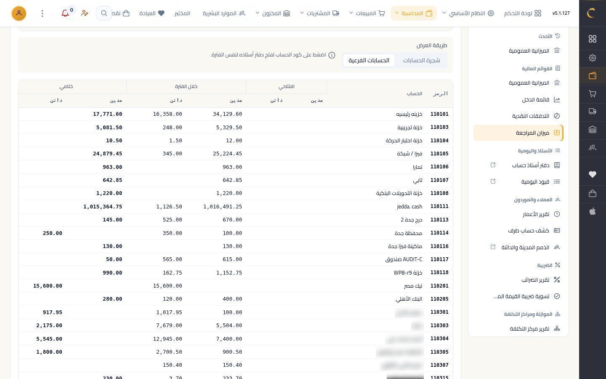Open العيادة in top navigation
Viewport: 606px width, 379px height.
point(152,13)
